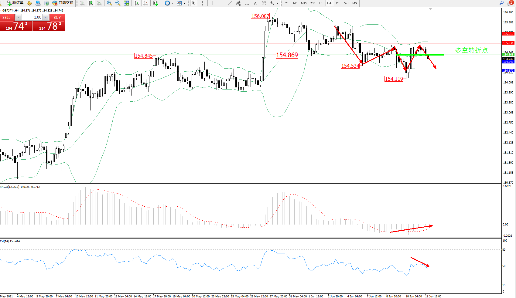
Task: Open the search magnifier icon
Action: 501,3
